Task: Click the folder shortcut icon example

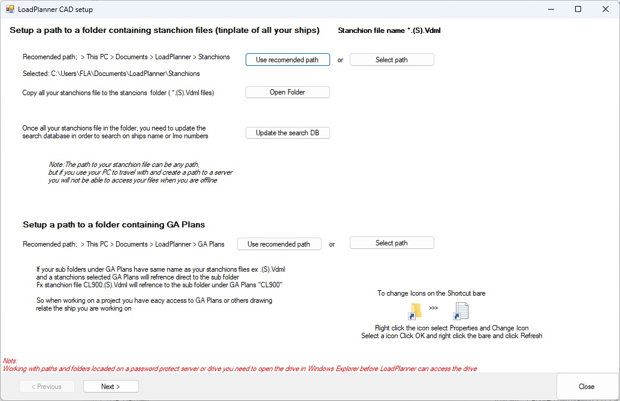Action: pos(415,311)
